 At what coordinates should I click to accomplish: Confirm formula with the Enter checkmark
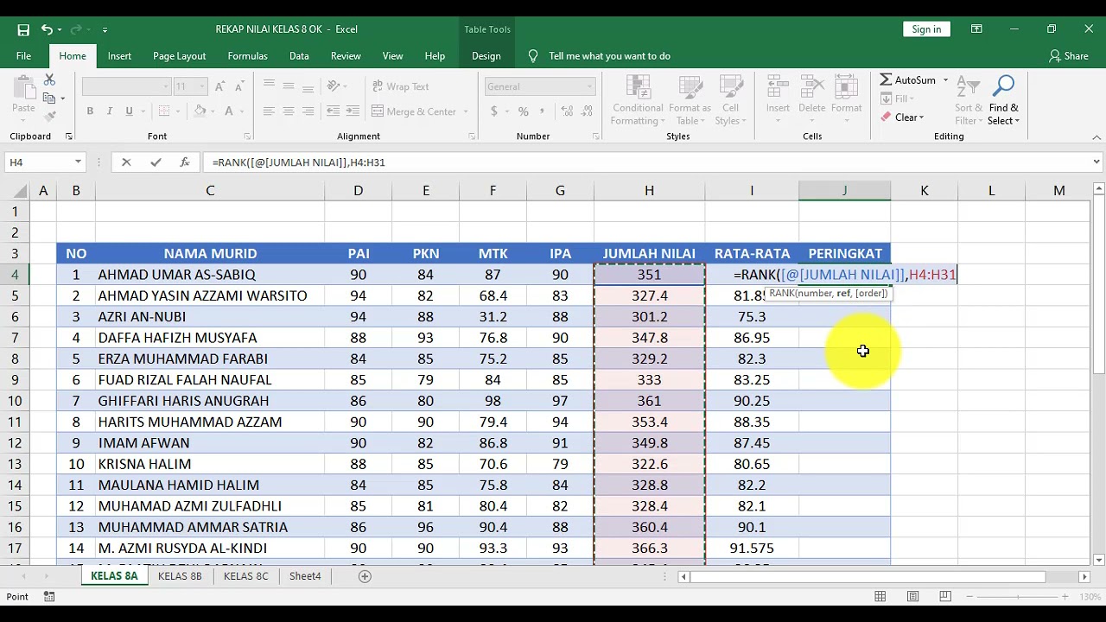point(156,162)
